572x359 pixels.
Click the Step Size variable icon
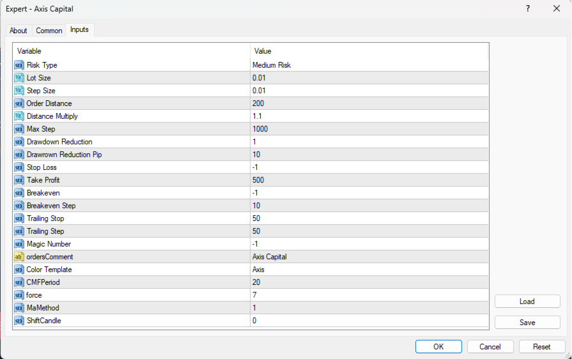(x=19, y=91)
